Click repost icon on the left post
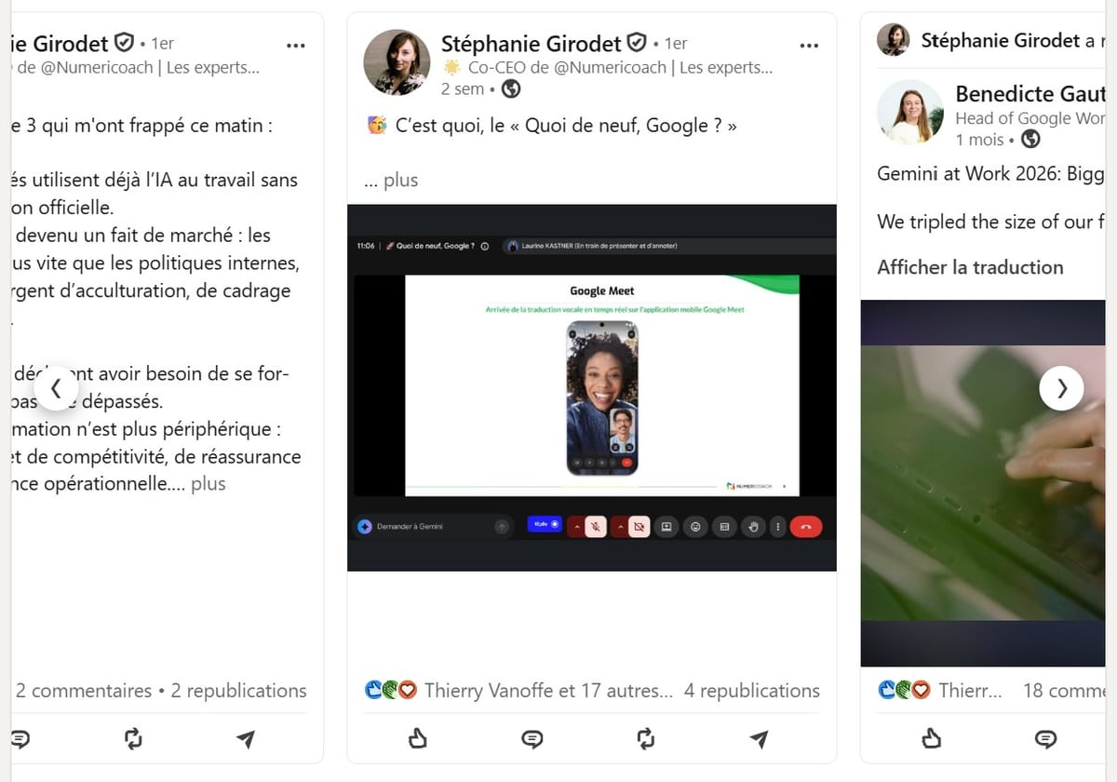 coord(133,739)
